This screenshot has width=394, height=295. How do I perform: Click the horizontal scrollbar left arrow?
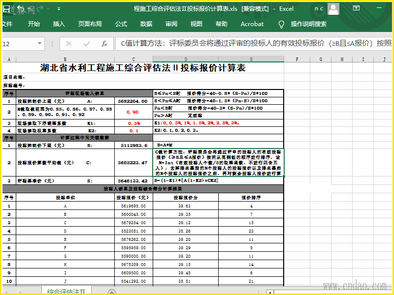point(270,292)
